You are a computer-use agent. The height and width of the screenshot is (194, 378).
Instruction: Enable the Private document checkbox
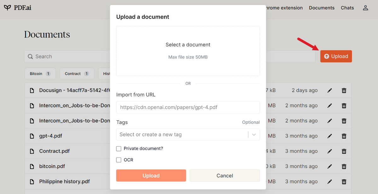coord(119,148)
